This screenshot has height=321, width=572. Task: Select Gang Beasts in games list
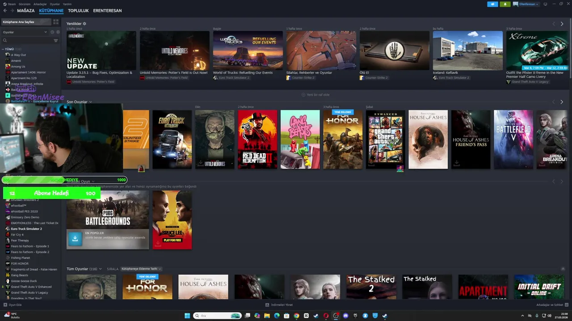click(20, 275)
